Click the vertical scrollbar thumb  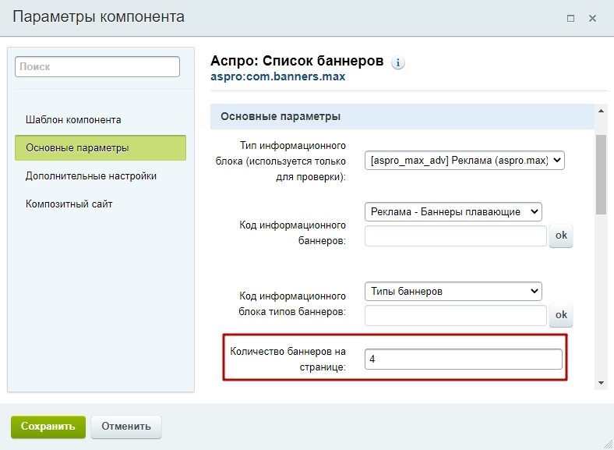(x=601, y=175)
